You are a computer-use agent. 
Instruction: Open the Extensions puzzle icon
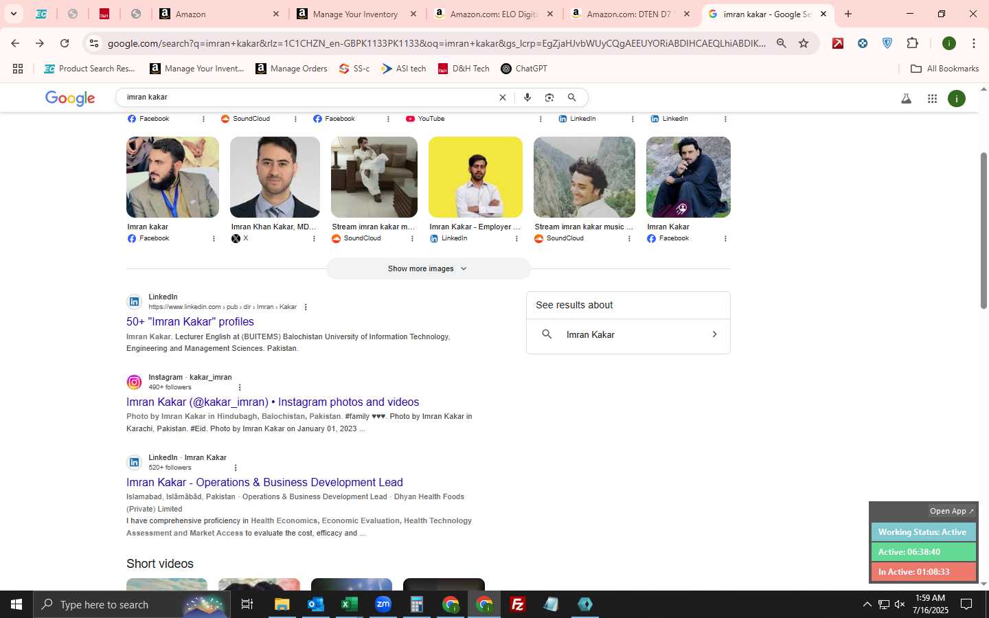coord(912,43)
